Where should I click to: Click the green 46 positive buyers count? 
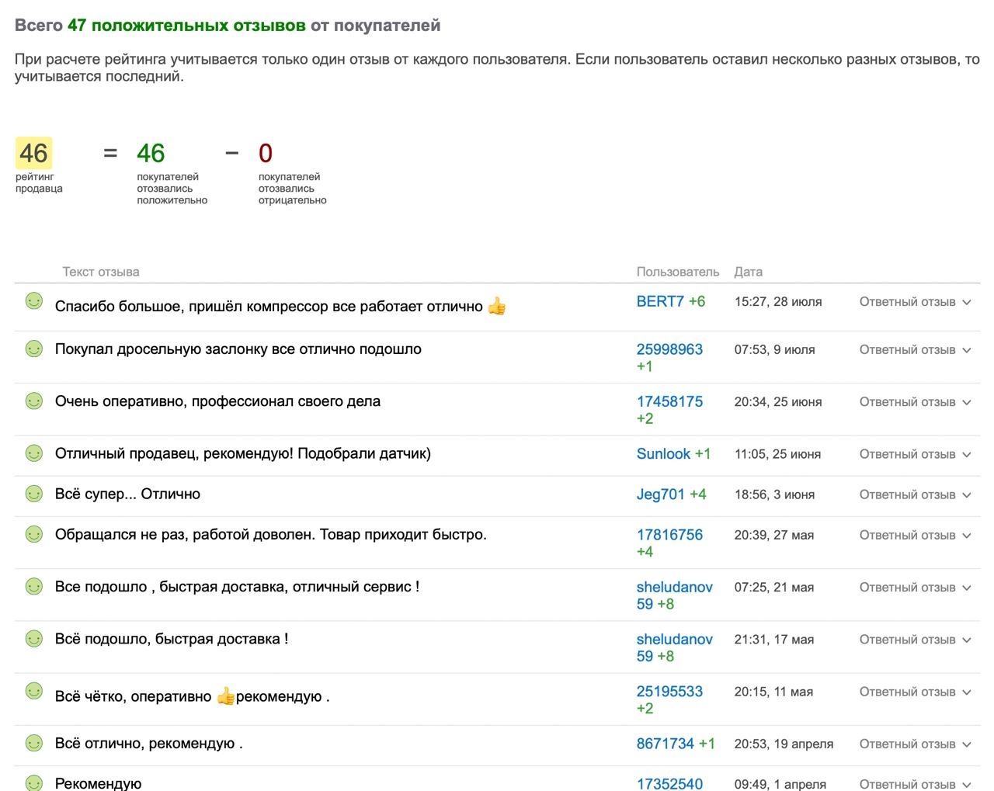(x=151, y=153)
